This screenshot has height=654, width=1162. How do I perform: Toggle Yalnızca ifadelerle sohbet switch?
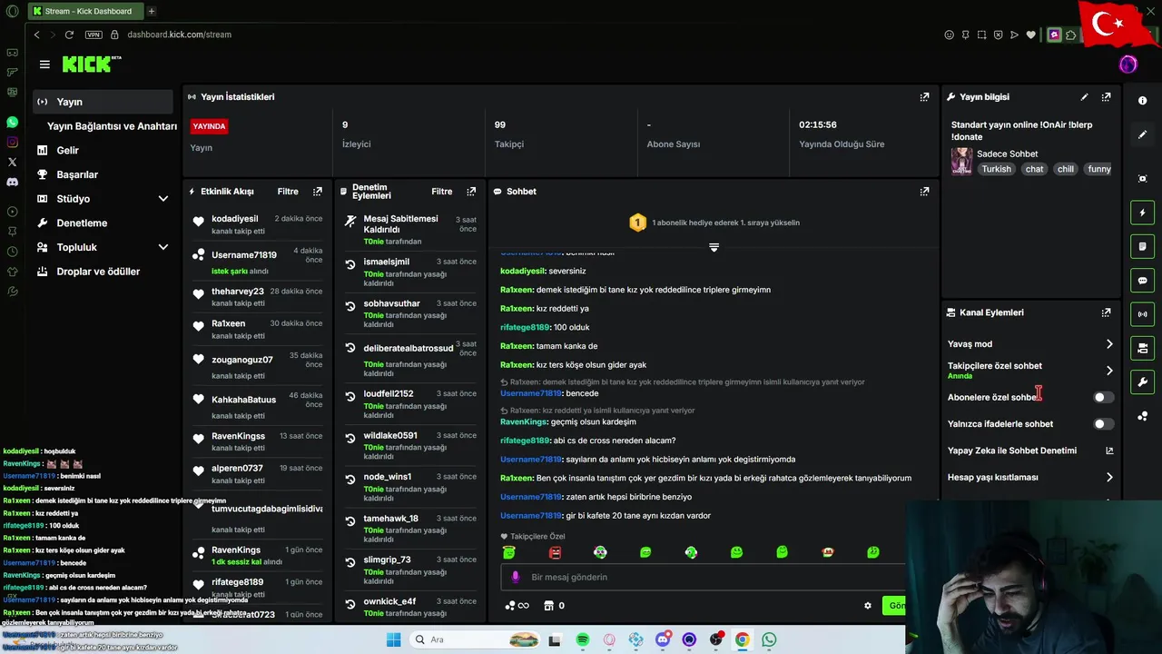pos(1103,424)
